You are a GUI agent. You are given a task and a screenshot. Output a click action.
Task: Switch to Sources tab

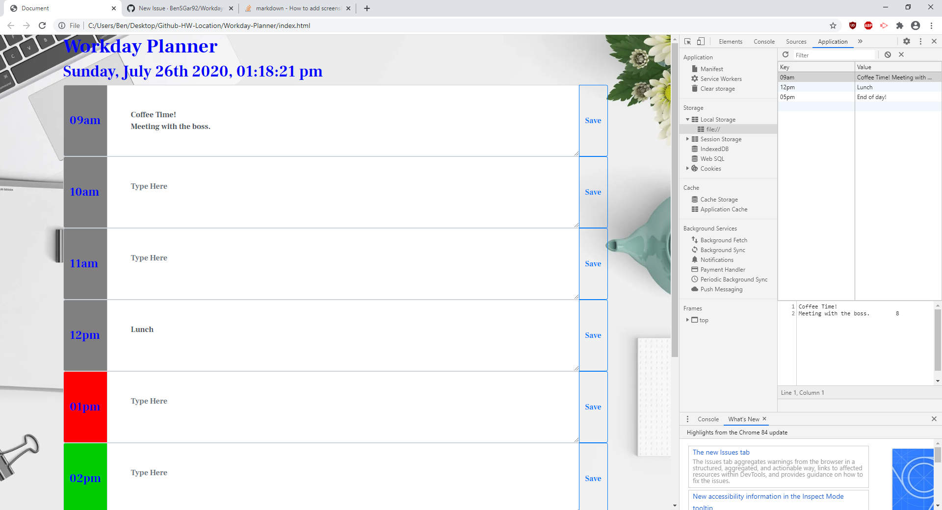pos(796,42)
